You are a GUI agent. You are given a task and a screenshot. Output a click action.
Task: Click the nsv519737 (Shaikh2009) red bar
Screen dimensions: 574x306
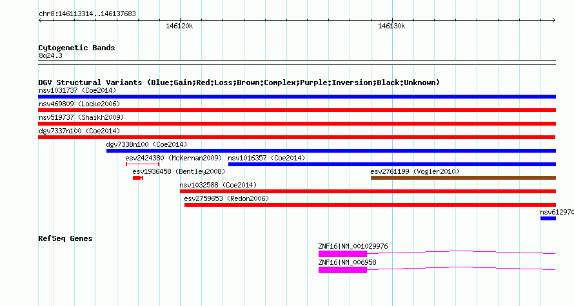(x=297, y=124)
